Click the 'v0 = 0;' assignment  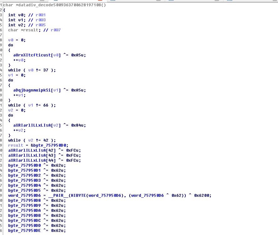click(17, 40)
